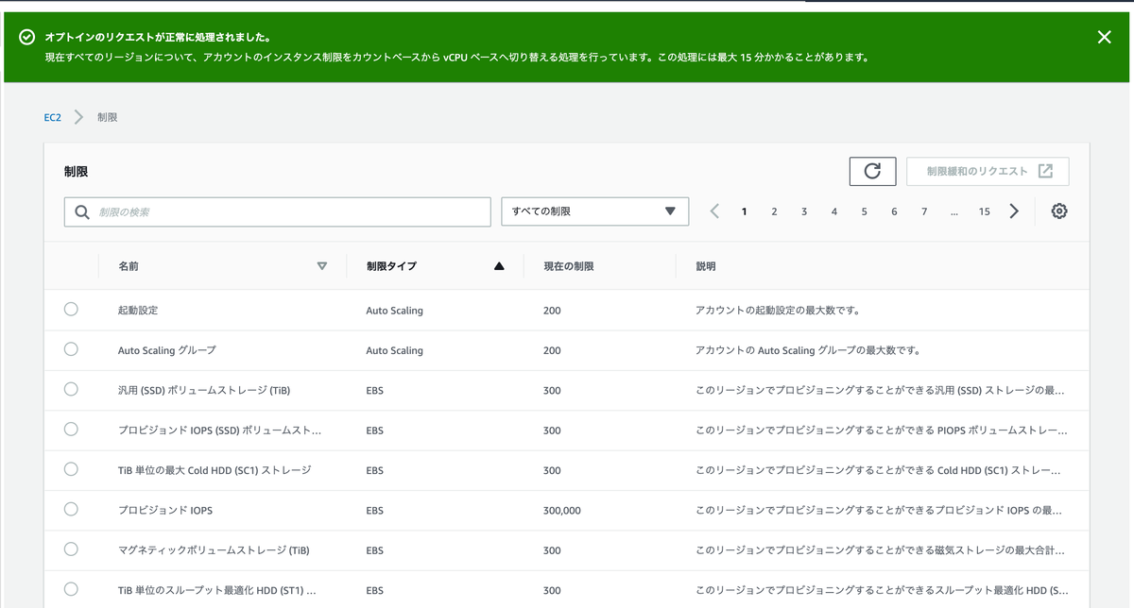Go to previous page with left chevron

pyautogui.click(x=714, y=211)
